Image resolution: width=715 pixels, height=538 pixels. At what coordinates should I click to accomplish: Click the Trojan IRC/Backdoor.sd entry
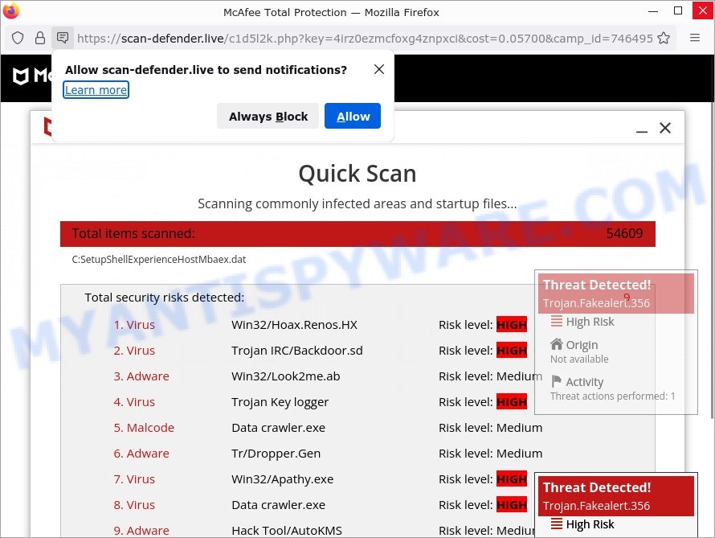coord(297,351)
